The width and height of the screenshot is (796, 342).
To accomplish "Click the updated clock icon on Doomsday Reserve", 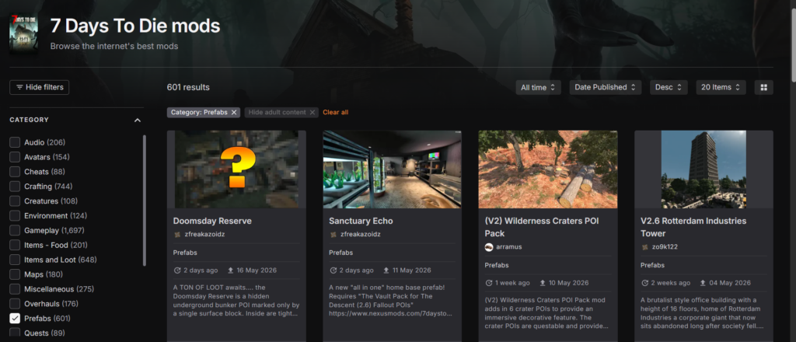I will click(177, 270).
